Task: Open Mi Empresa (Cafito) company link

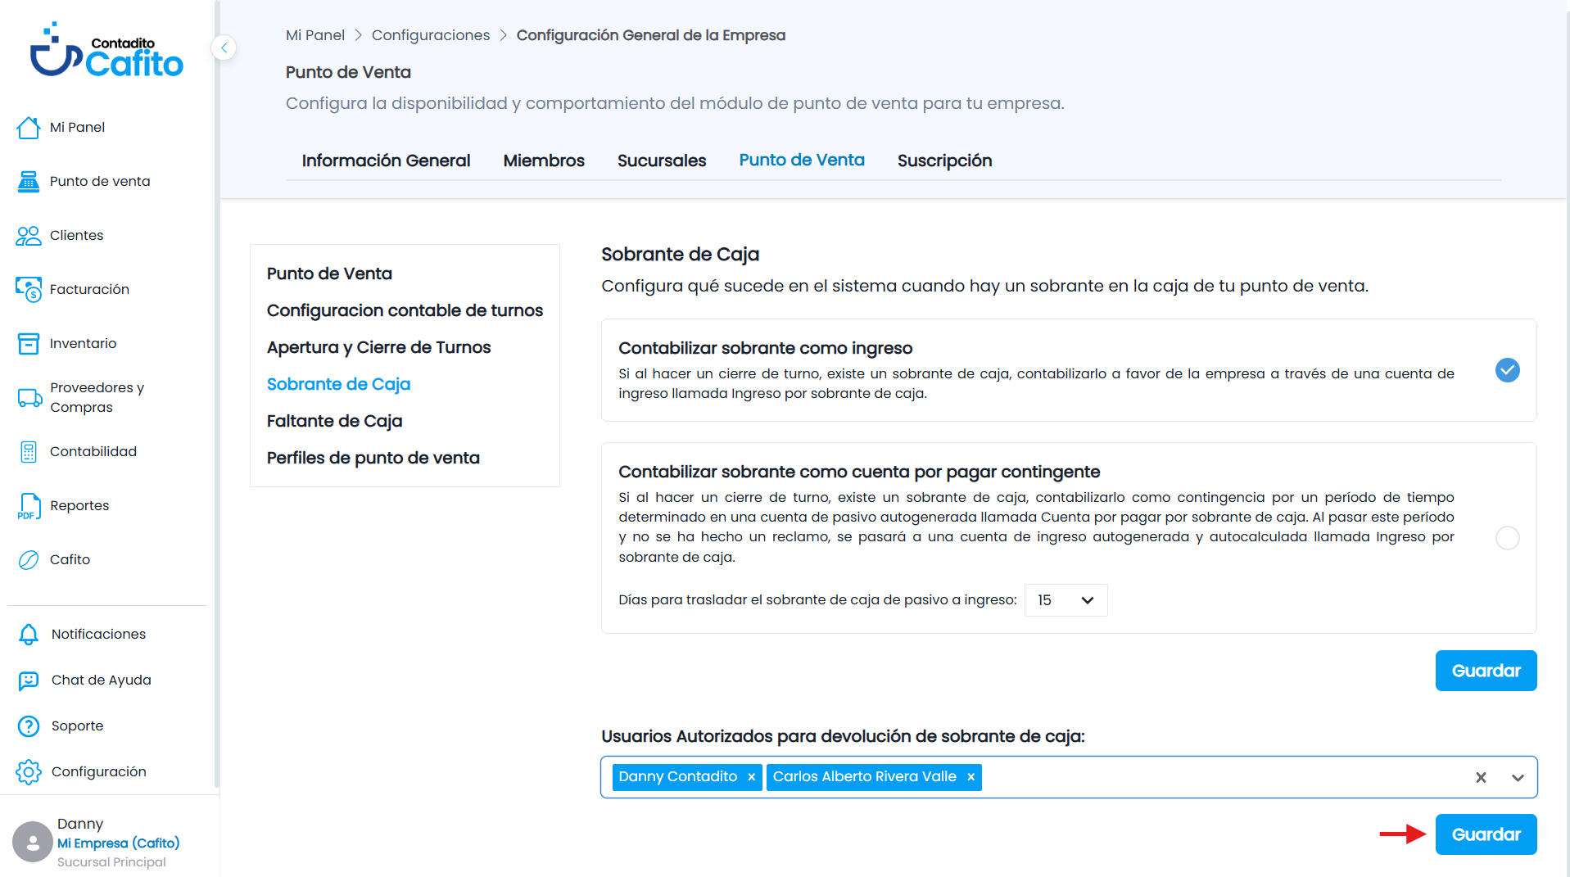Action: [118, 843]
